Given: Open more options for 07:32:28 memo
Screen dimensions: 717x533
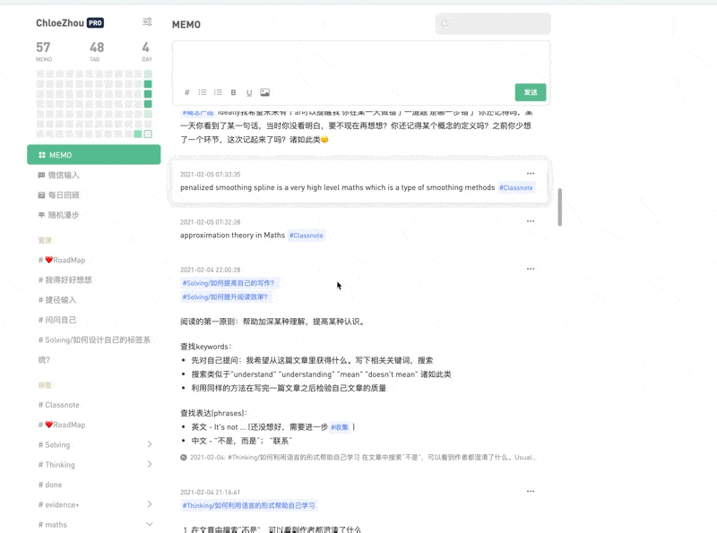Looking at the screenshot, I should click(x=531, y=221).
